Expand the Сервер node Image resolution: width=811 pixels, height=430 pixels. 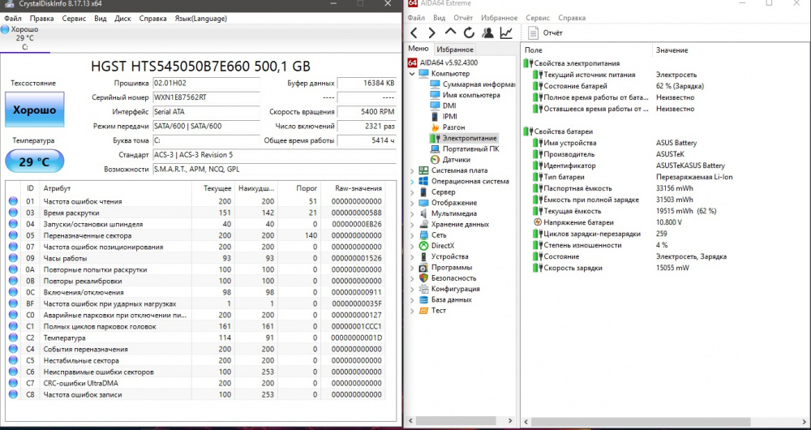412,192
